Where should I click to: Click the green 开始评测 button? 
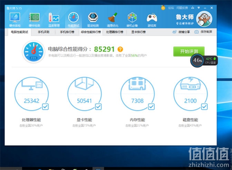(189, 52)
